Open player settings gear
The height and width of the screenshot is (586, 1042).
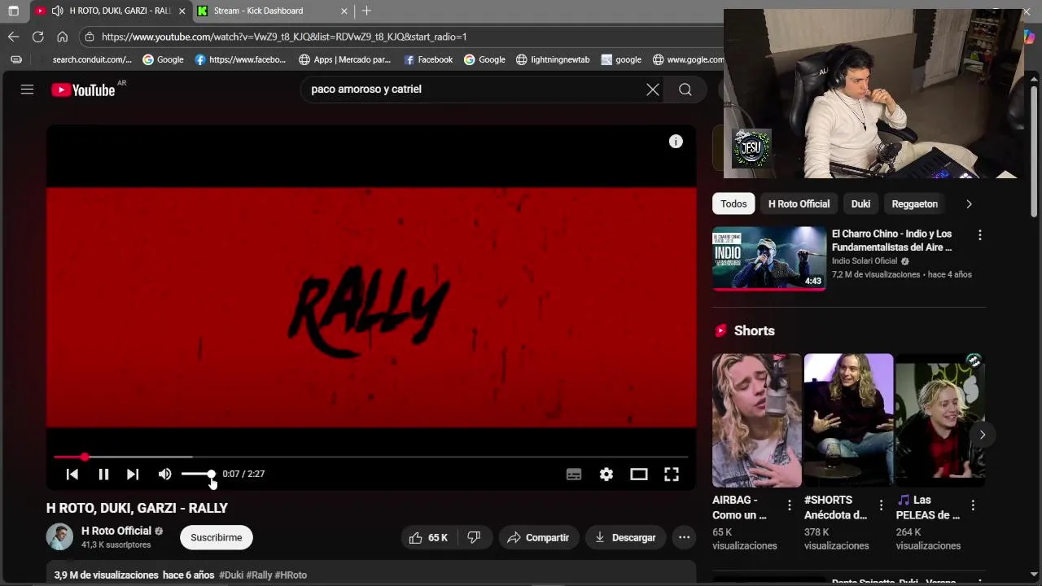(x=606, y=474)
